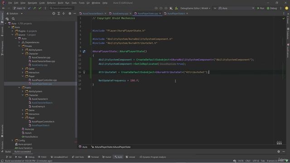290x163 pixels.
Task: Switch to the Build succeeded tab
Action: (x=23, y=152)
